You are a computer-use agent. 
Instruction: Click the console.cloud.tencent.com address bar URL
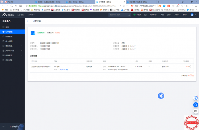click(x=77, y=6)
